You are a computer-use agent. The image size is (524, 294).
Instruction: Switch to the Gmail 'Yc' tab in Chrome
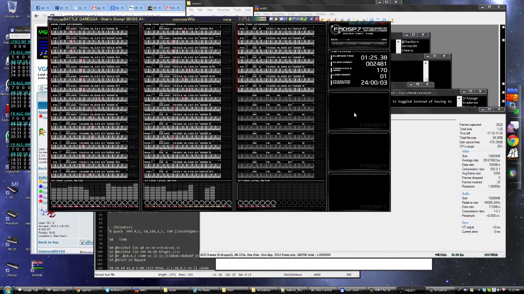(x=174, y=8)
